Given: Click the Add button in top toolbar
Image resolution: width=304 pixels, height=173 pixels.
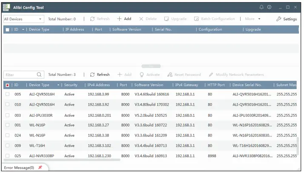Looking at the screenshot, I should 124,19.
